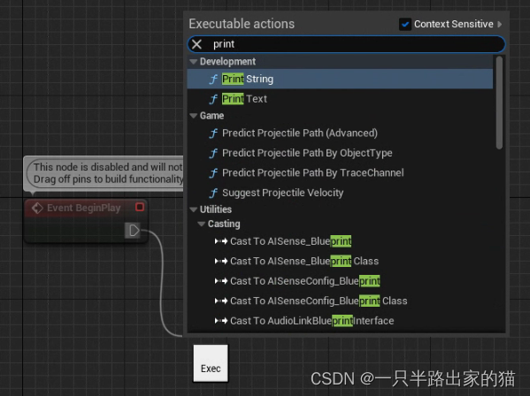This screenshot has width=530, height=396.
Task: Collapse the Development category
Action: (x=194, y=62)
